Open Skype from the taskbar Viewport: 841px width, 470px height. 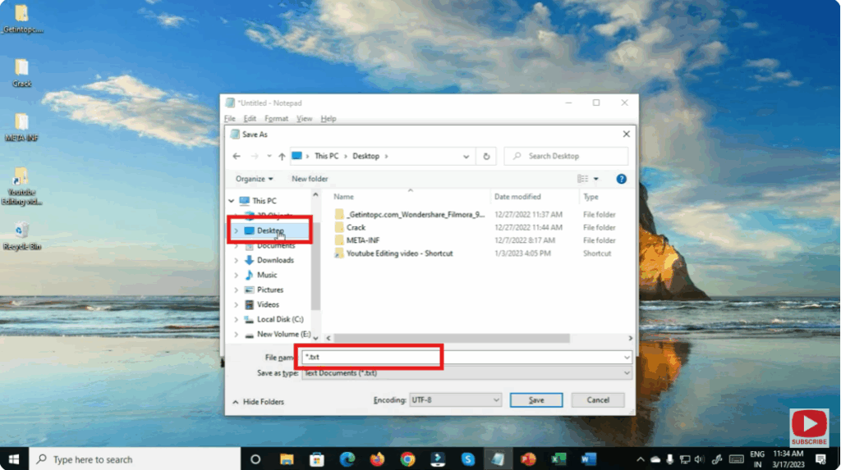(x=467, y=459)
